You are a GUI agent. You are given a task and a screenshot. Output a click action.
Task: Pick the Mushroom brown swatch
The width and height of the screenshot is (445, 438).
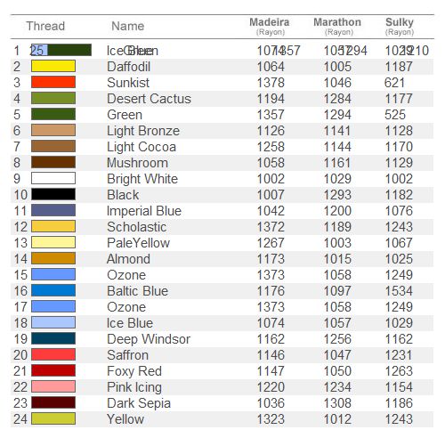(x=53, y=162)
